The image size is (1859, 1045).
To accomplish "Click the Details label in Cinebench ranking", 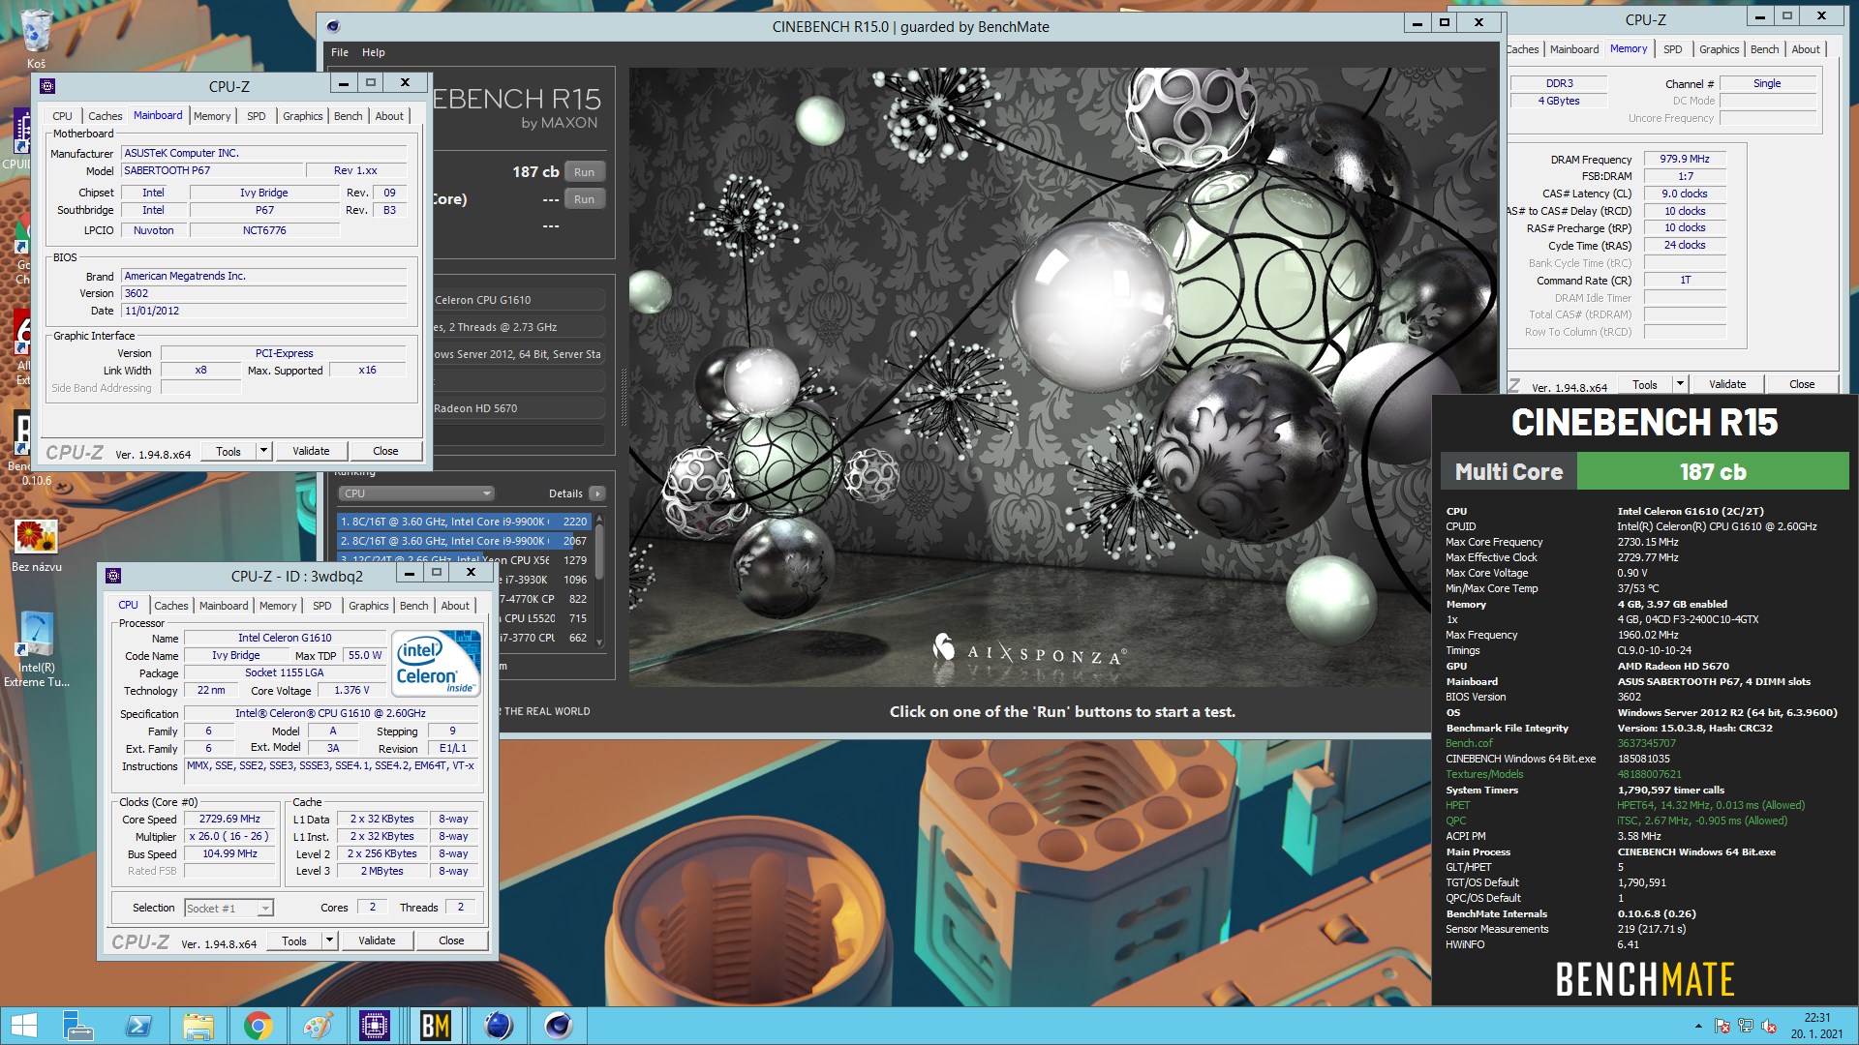I will pos(565,493).
